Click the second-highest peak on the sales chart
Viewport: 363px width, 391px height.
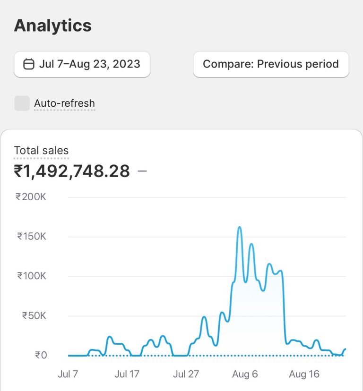pyautogui.click(x=251, y=244)
